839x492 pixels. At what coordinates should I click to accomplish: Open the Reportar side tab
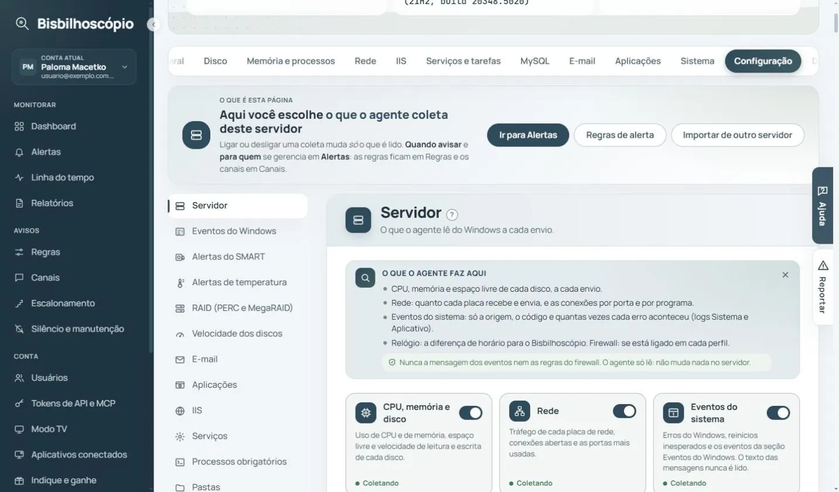pos(823,287)
